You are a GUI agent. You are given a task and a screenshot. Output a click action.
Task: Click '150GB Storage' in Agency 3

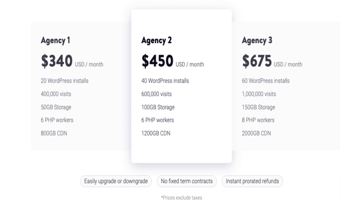[x=258, y=107]
